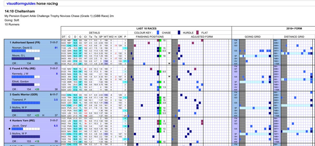Click jockey name 'Noonan, David G'
Screen dimensions: 315x146
pos(23,48)
